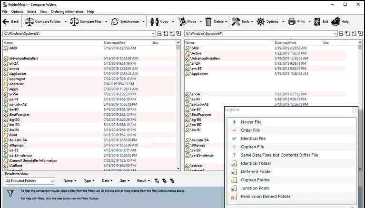Screen dimensions: 365x208
Task: Start a comparison with Compare Folders scales button
Action: tap(43, 21)
